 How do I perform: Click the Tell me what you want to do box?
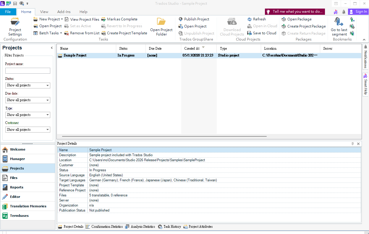pos(295,12)
